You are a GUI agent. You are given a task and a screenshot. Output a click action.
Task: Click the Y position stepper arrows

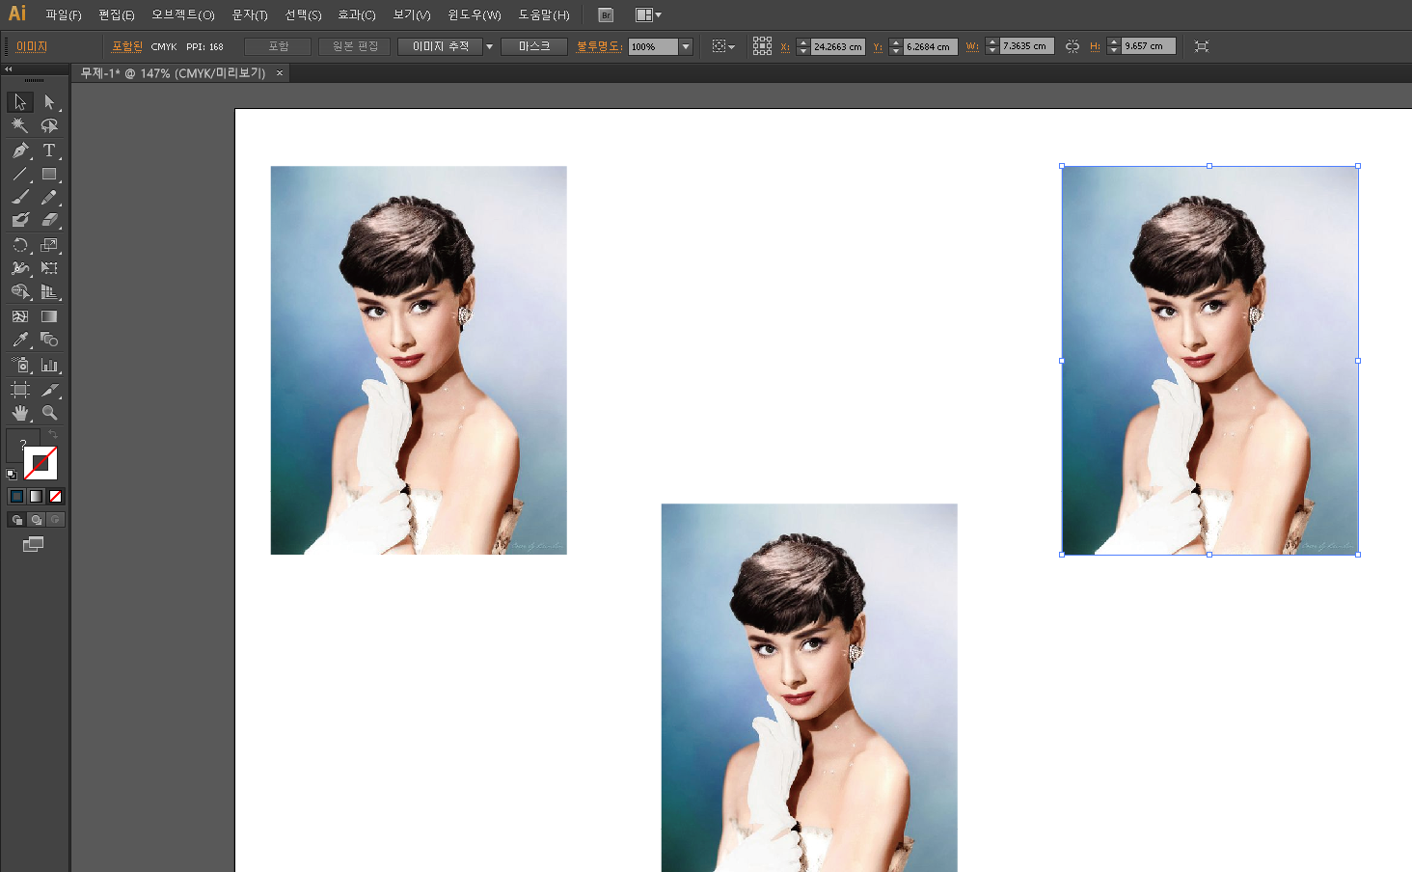896,46
